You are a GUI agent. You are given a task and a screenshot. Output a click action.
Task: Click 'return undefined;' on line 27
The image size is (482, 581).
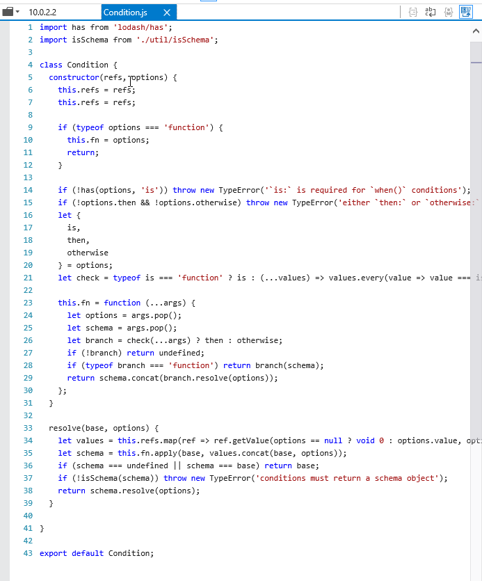point(166,353)
